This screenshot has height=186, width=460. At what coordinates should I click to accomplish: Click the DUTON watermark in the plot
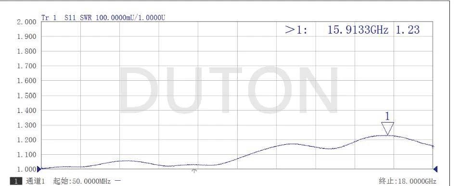coord(228,90)
